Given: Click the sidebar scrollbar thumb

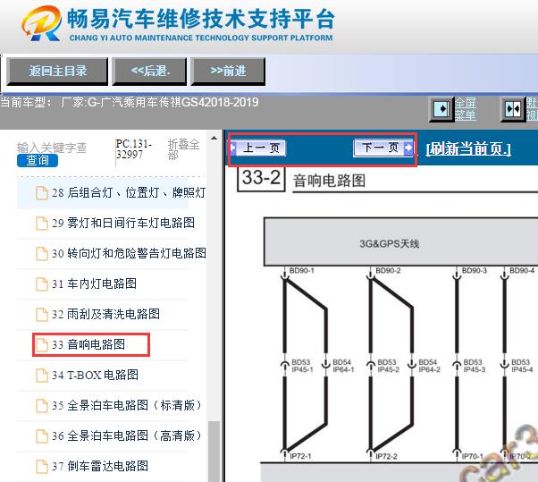Looking at the screenshot, I should click(x=214, y=451).
